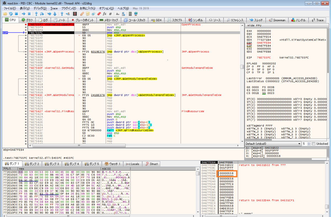Switch to the スレッド tab
331x217 pixels.
click(257, 20)
